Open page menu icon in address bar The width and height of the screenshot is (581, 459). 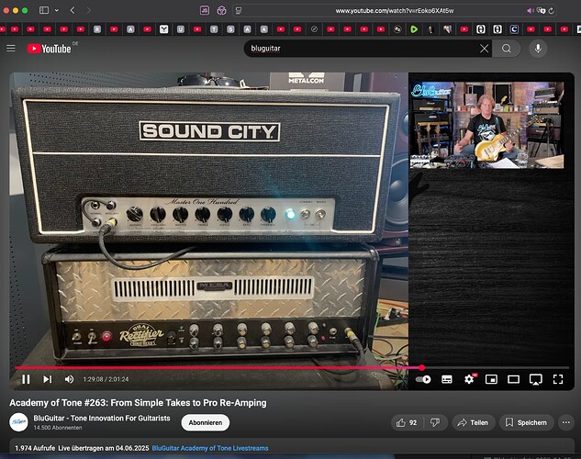click(239, 11)
